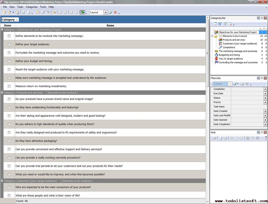Click the Category grouping header button
Viewport: 268px width, 204px height.
coord(10,20)
